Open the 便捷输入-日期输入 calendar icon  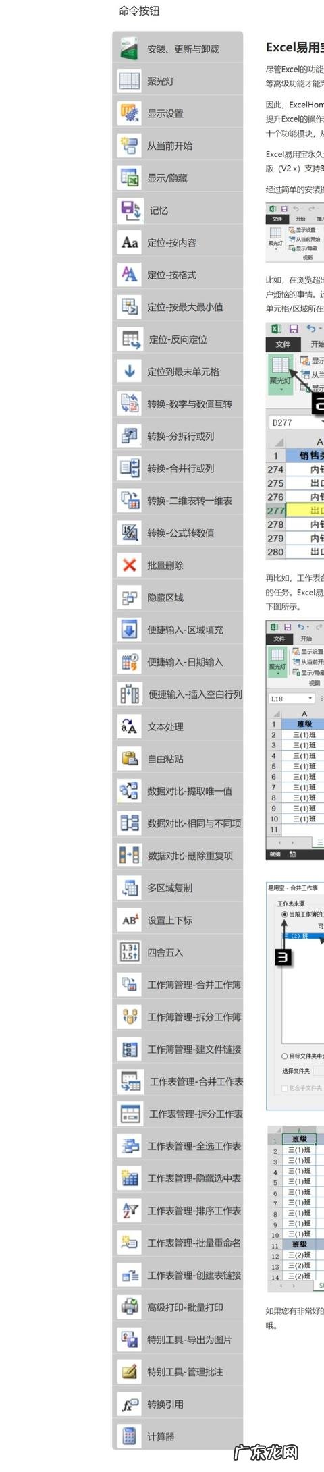pyautogui.click(x=129, y=661)
